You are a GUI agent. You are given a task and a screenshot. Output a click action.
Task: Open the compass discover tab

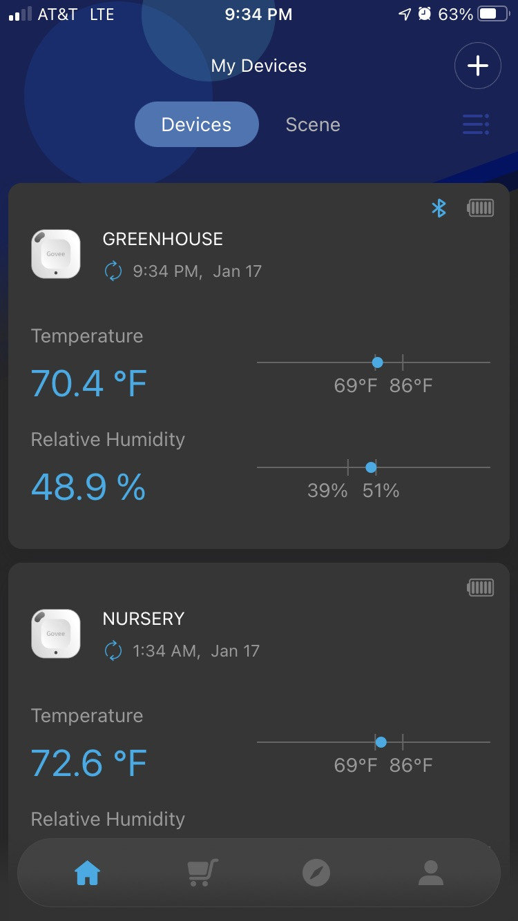pos(316,873)
